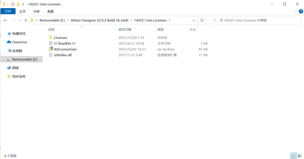Click !!AD21 Unis Licenses breadcrumb segment

coord(150,20)
